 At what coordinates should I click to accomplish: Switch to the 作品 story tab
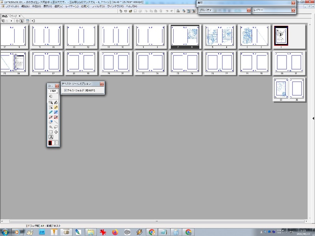pyautogui.click(x=5, y=16)
